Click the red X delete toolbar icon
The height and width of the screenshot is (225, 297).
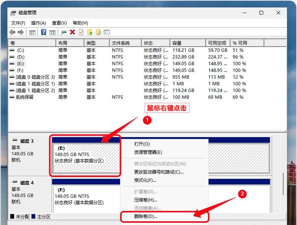pos(72,32)
